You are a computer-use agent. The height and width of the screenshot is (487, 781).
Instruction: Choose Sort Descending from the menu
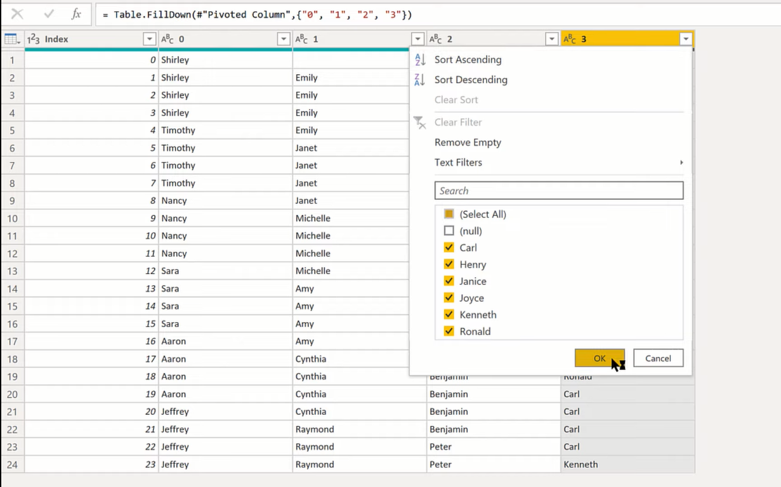[471, 80]
